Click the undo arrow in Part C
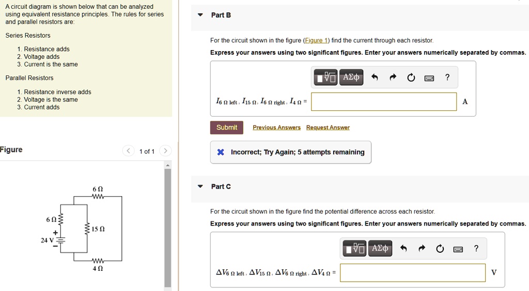Image resolution: width=529 pixels, height=291 pixels. [404, 249]
